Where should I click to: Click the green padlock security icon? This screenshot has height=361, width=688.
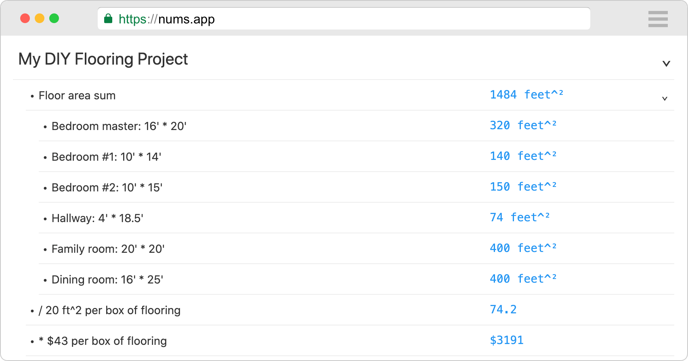pos(108,19)
